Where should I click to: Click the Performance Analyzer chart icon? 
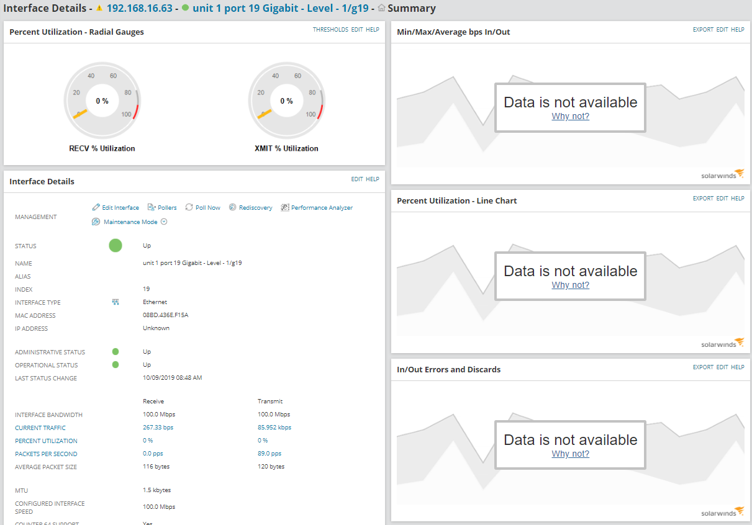coord(285,207)
